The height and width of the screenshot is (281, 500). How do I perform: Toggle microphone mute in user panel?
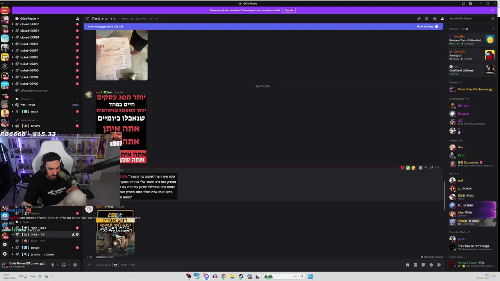pyautogui.click(x=53, y=265)
